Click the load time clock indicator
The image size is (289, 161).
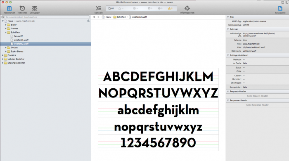pos(136,8)
